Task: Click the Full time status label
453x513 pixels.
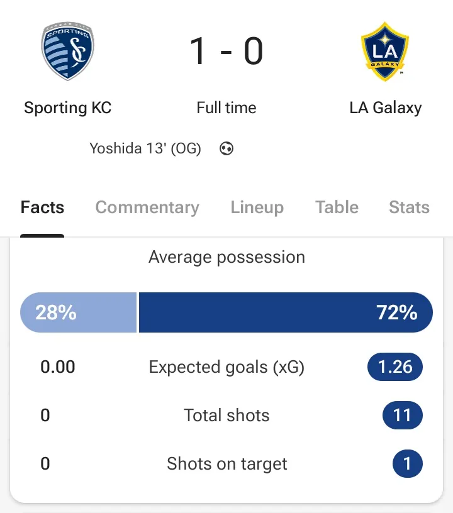Action: (x=226, y=108)
